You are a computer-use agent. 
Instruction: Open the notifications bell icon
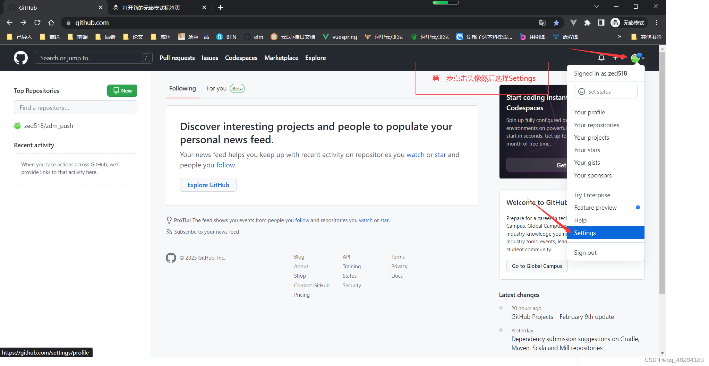(x=601, y=58)
